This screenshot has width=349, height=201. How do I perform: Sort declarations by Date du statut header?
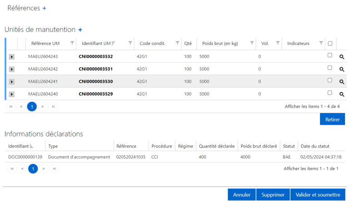point(315,146)
